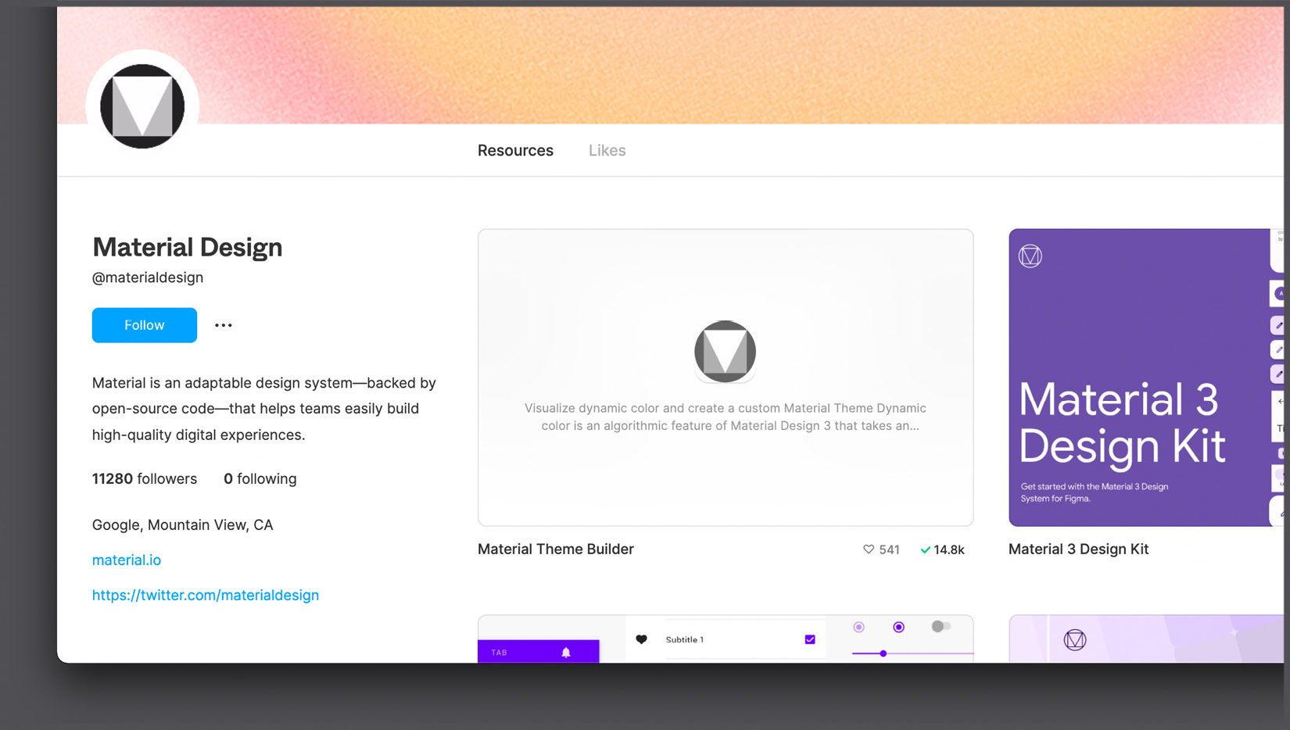Uncheck the Subtitle 1 checkbox
The height and width of the screenshot is (730, 1290).
[809, 639]
